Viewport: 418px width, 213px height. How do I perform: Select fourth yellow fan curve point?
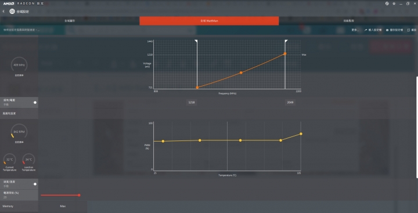tap(281, 140)
